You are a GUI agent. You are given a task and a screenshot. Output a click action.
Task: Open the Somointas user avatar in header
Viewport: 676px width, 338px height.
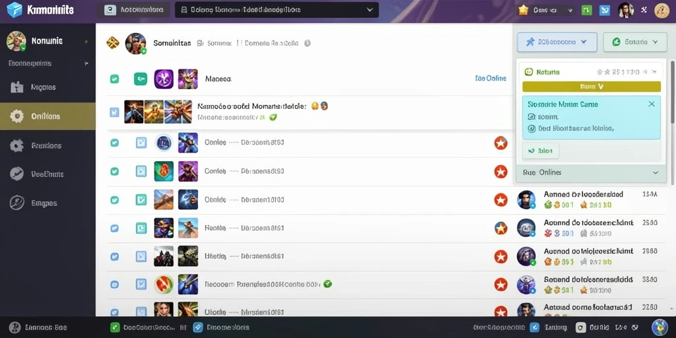[x=136, y=44]
